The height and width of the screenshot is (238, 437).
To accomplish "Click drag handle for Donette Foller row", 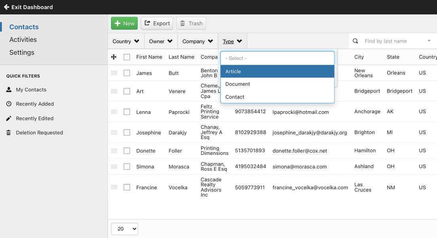I will (x=114, y=151).
